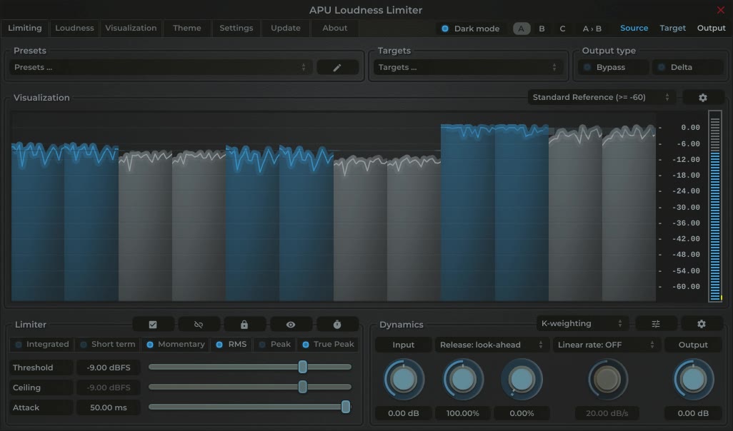Click the Target view button

coord(673,28)
